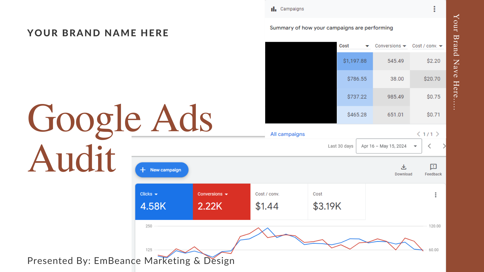
Task: Open the metrics chart three-dot menu
Action: pos(435,195)
